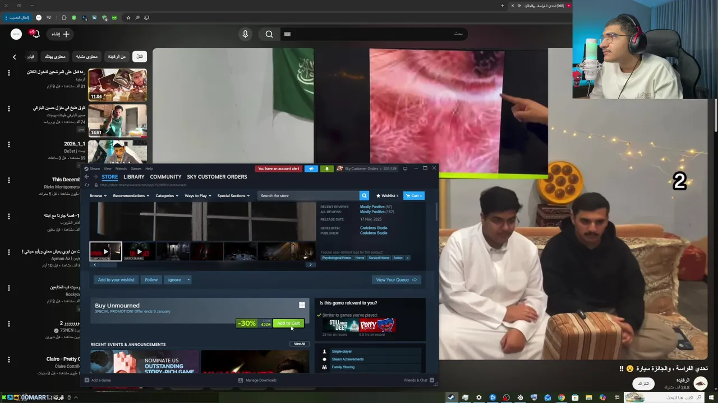
Task: Switch to the STORE tab
Action: click(x=109, y=177)
